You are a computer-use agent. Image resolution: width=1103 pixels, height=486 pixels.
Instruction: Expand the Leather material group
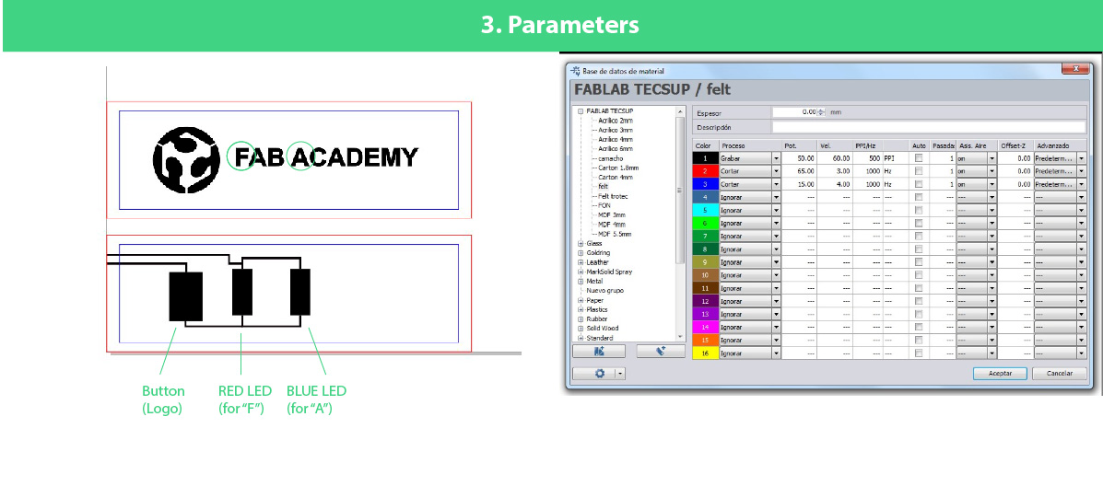point(581,262)
